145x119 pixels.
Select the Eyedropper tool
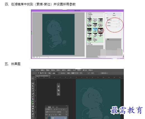(33, 91)
